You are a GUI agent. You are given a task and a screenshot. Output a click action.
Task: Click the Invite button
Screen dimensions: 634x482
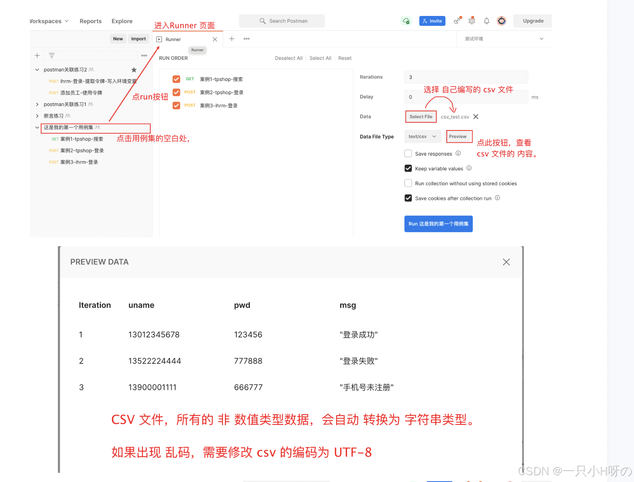432,21
